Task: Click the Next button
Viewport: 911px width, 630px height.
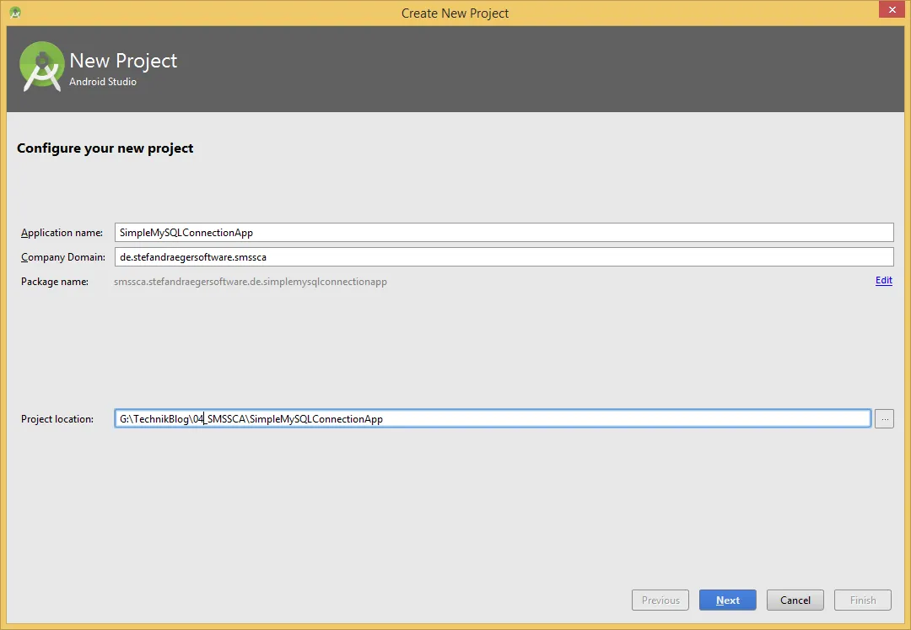Action: tap(727, 600)
